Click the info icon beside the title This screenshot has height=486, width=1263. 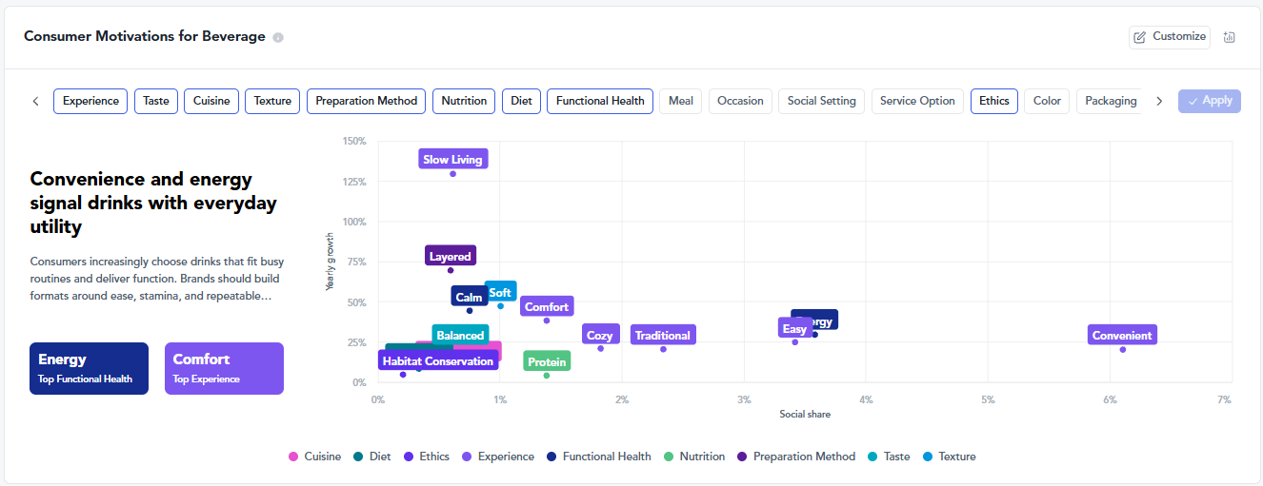pyautogui.click(x=278, y=38)
